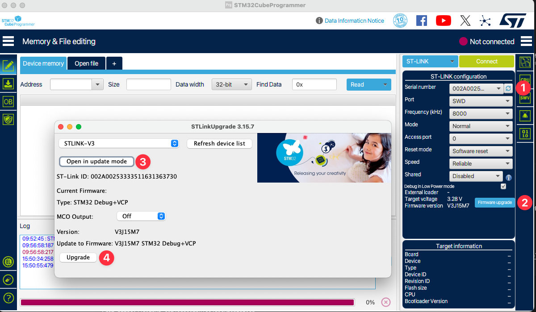The image size is (536, 312).
Task: Open the YouTube icon link
Action: coord(444,21)
